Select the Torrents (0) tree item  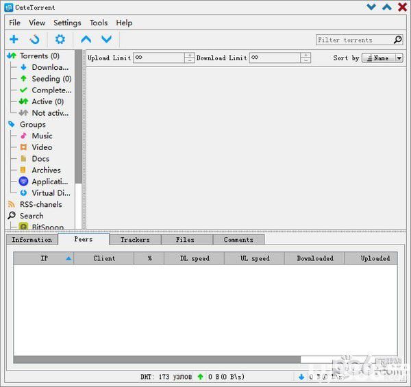point(34,55)
